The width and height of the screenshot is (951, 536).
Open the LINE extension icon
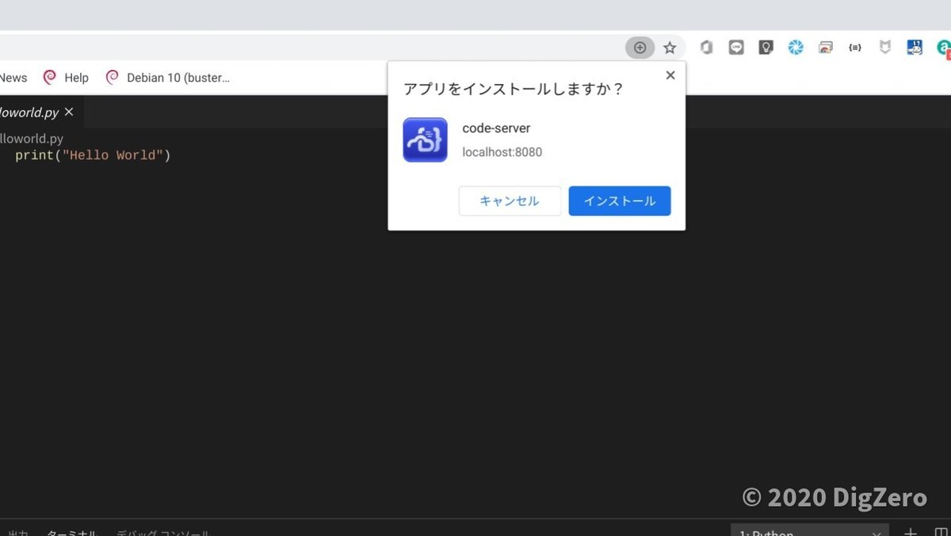click(x=735, y=48)
